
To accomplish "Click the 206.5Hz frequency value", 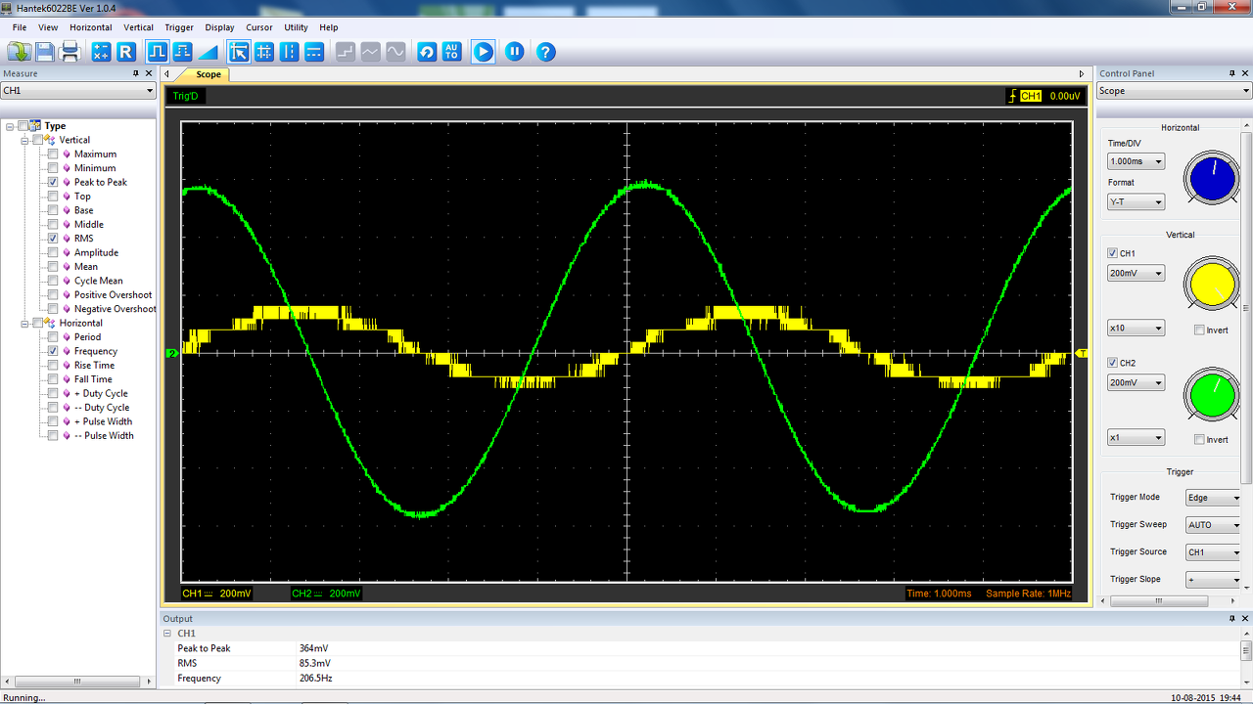I will (x=315, y=679).
